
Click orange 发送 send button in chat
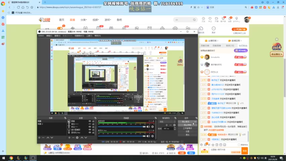245,151
